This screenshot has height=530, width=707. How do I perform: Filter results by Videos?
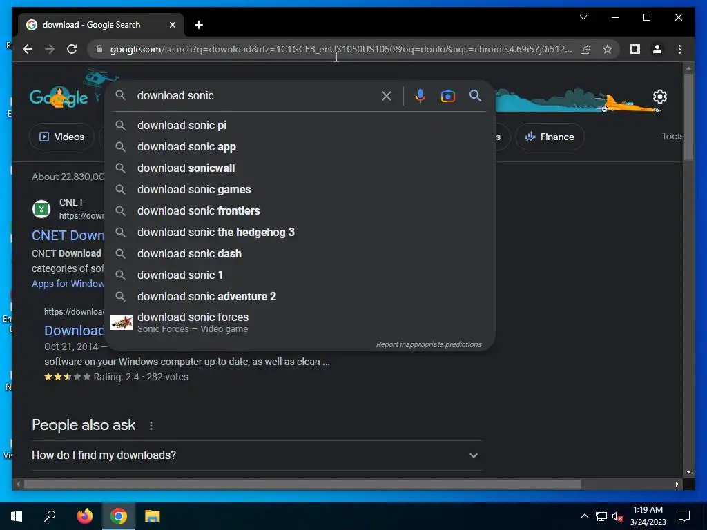tap(61, 137)
